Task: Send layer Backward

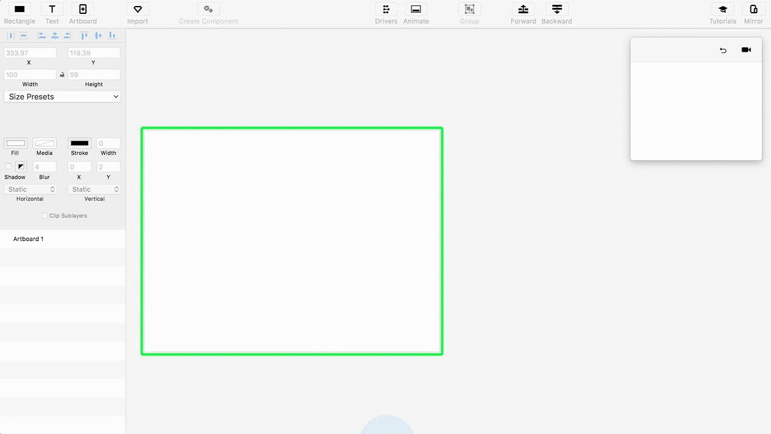Action: pos(557,9)
